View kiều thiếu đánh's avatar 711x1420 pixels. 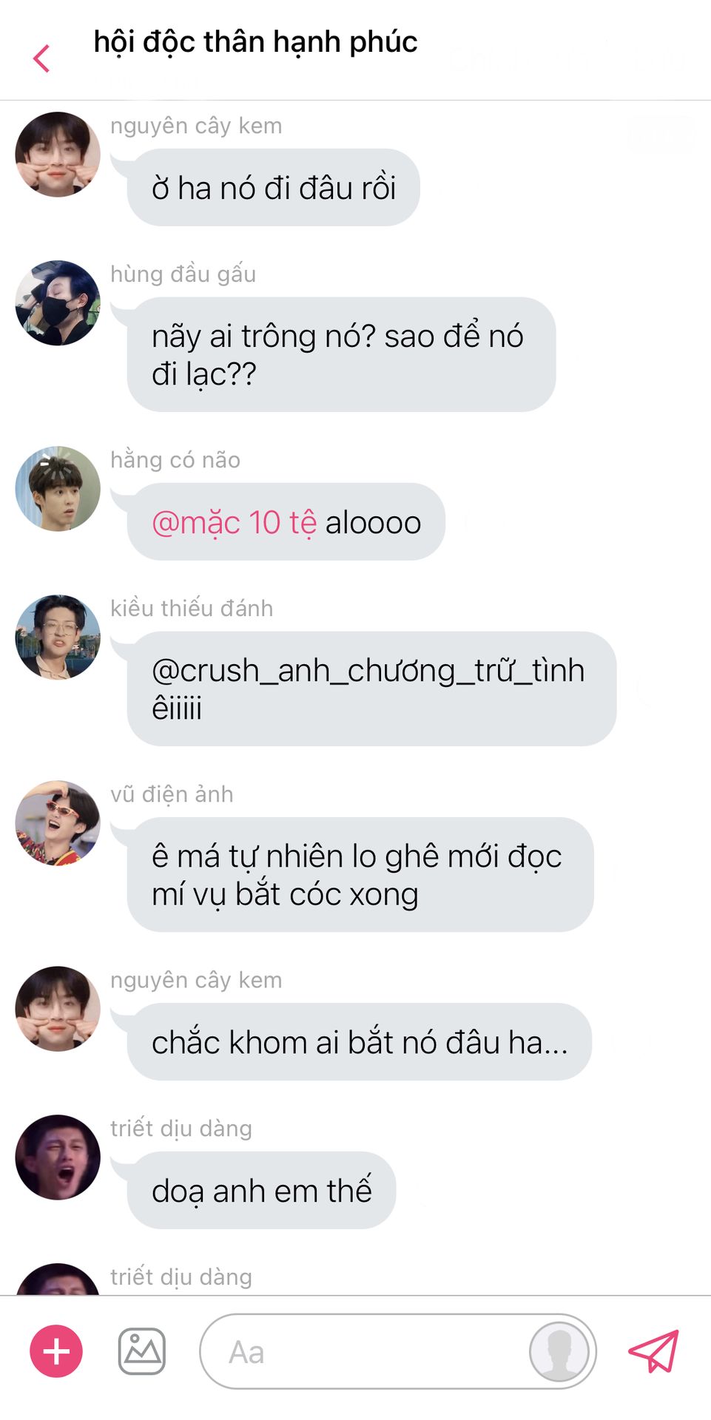(58, 637)
